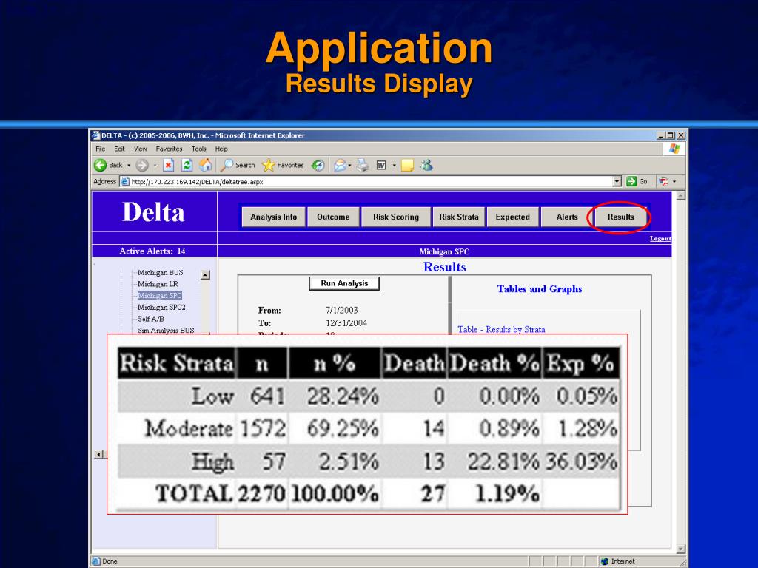Switch to the Outcome tab
The height and width of the screenshot is (568, 758).
pos(333,217)
